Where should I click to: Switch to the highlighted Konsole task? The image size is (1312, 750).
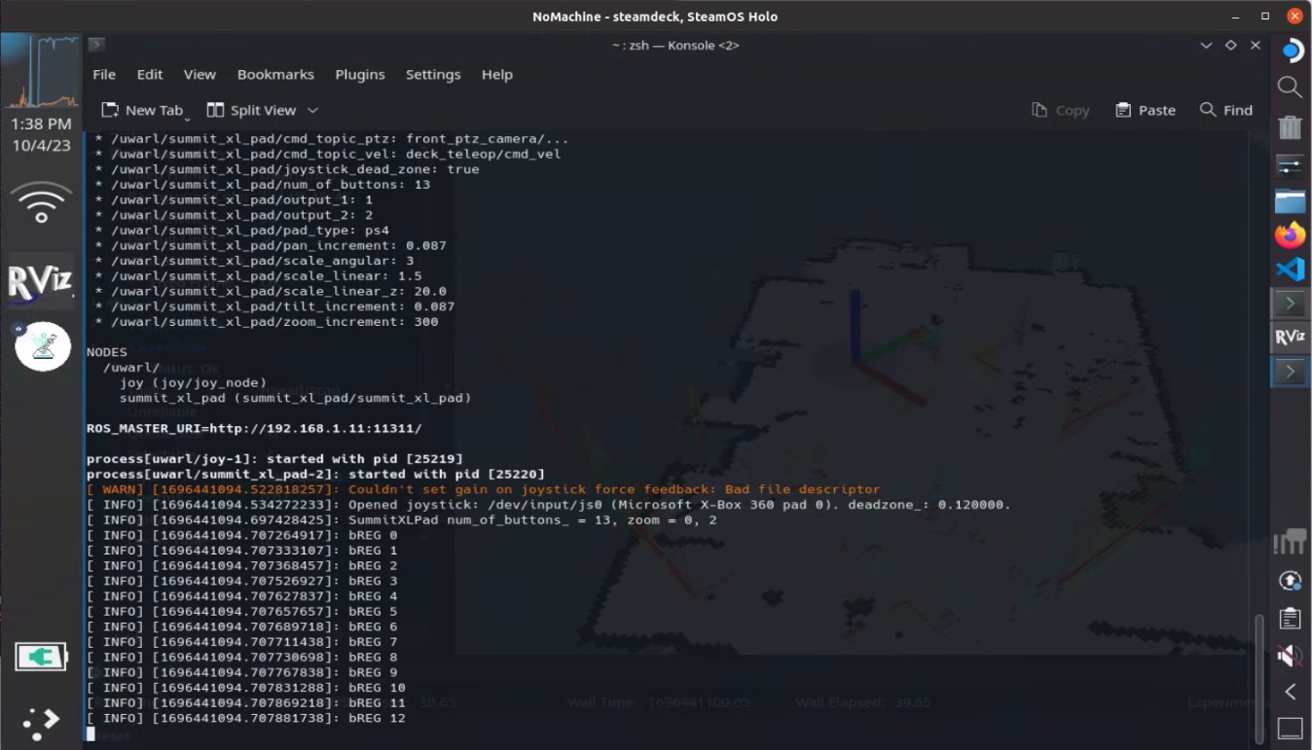(1291, 372)
